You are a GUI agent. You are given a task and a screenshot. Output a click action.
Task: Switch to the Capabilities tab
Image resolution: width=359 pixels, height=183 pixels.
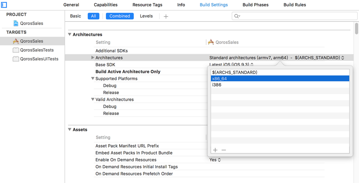(106, 5)
